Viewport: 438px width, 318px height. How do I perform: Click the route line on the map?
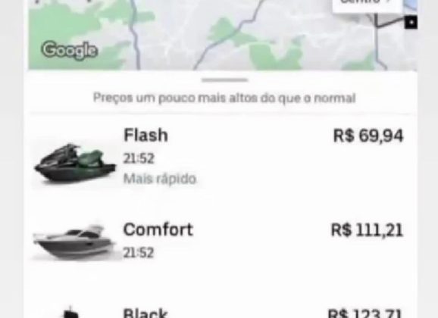pyautogui.click(x=390, y=23)
